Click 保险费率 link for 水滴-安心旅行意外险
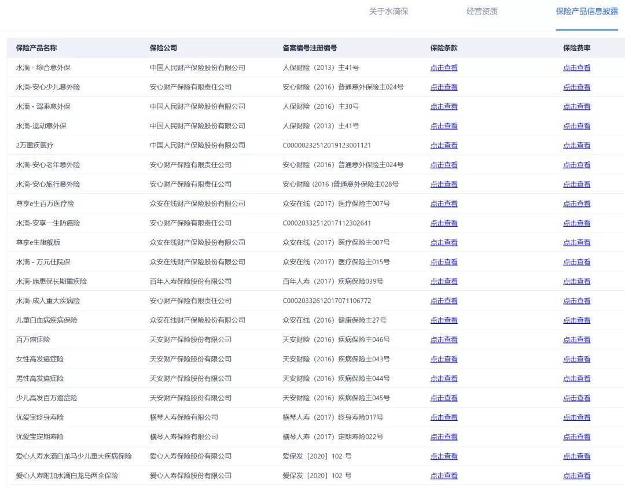The width and height of the screenshot is (625, 488). coord(576,184)
